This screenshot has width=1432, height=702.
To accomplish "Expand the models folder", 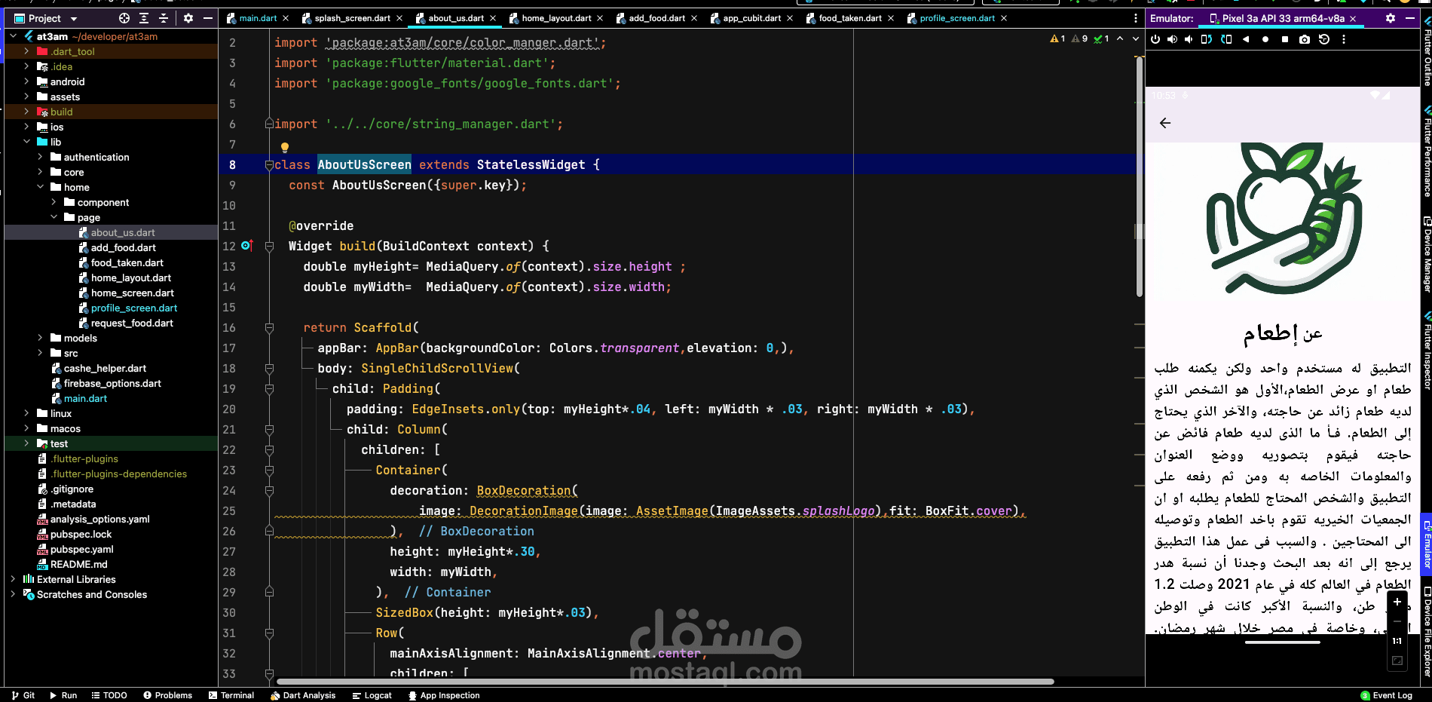I will 40,338.
